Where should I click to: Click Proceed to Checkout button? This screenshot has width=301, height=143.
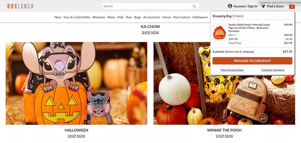point(252,61)
